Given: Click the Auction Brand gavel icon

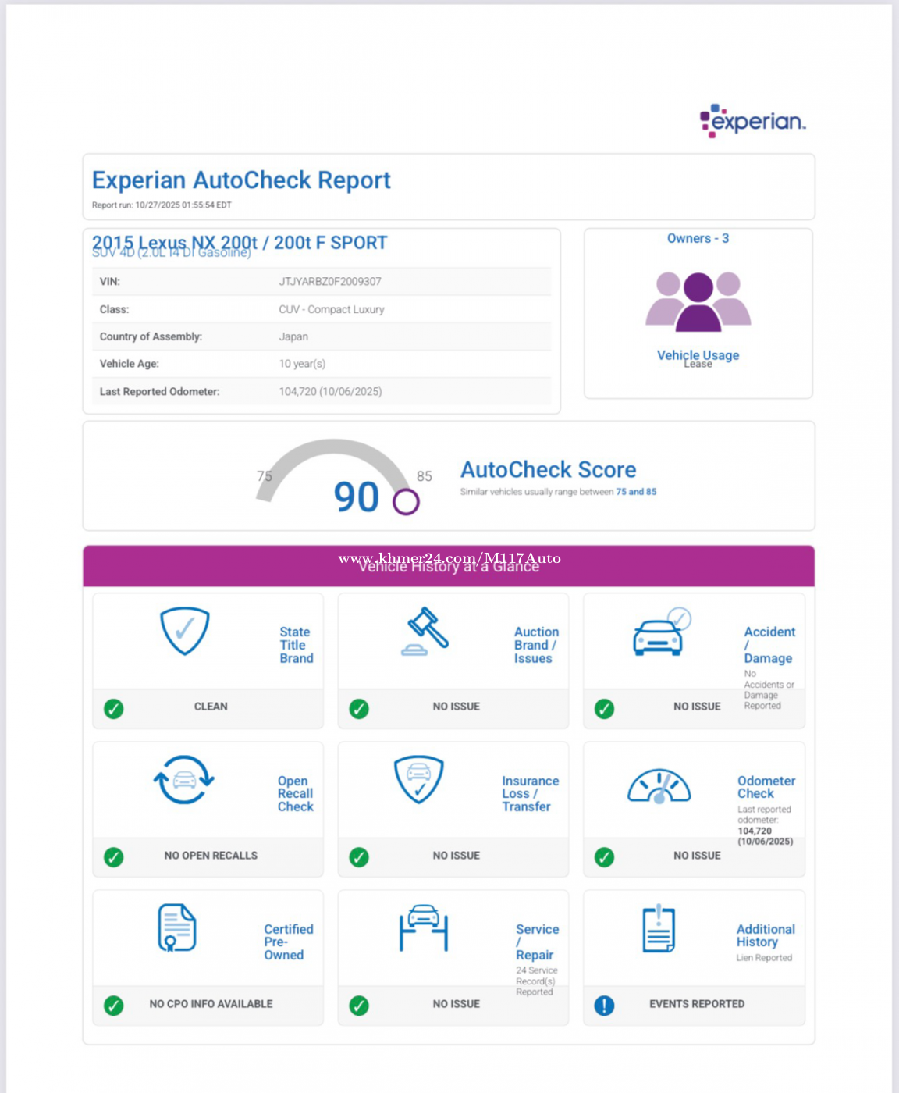Looking at the screenshot, I should pyautogui.click(x=425, y=631).
